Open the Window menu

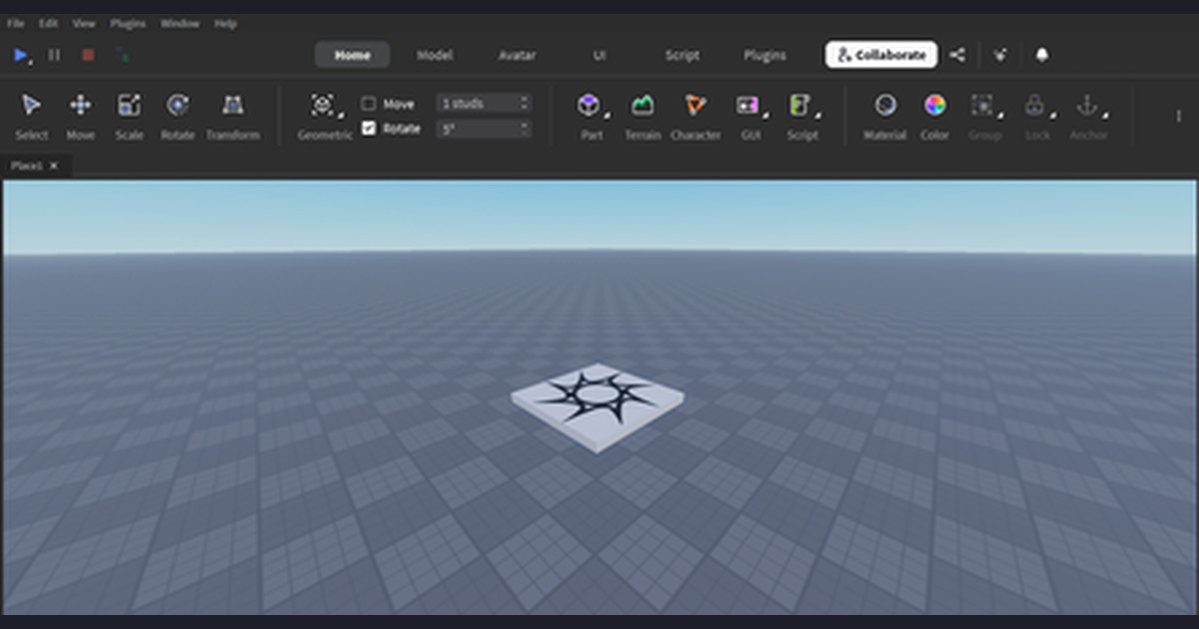[x=180, y=23]
